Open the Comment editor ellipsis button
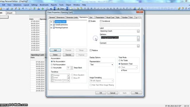190x107 pixels. tap(138, 46)
